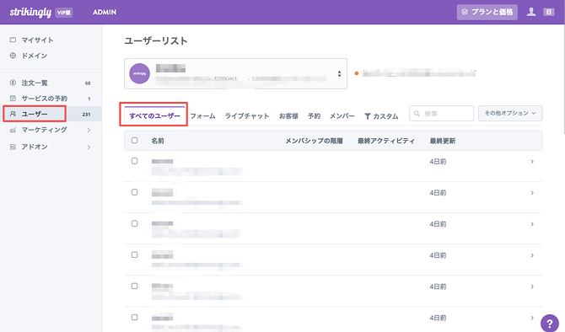Open the site selector dropdown
Image resolution: width=565 pixels, height=332 pixels.
(x=235, y=73)
